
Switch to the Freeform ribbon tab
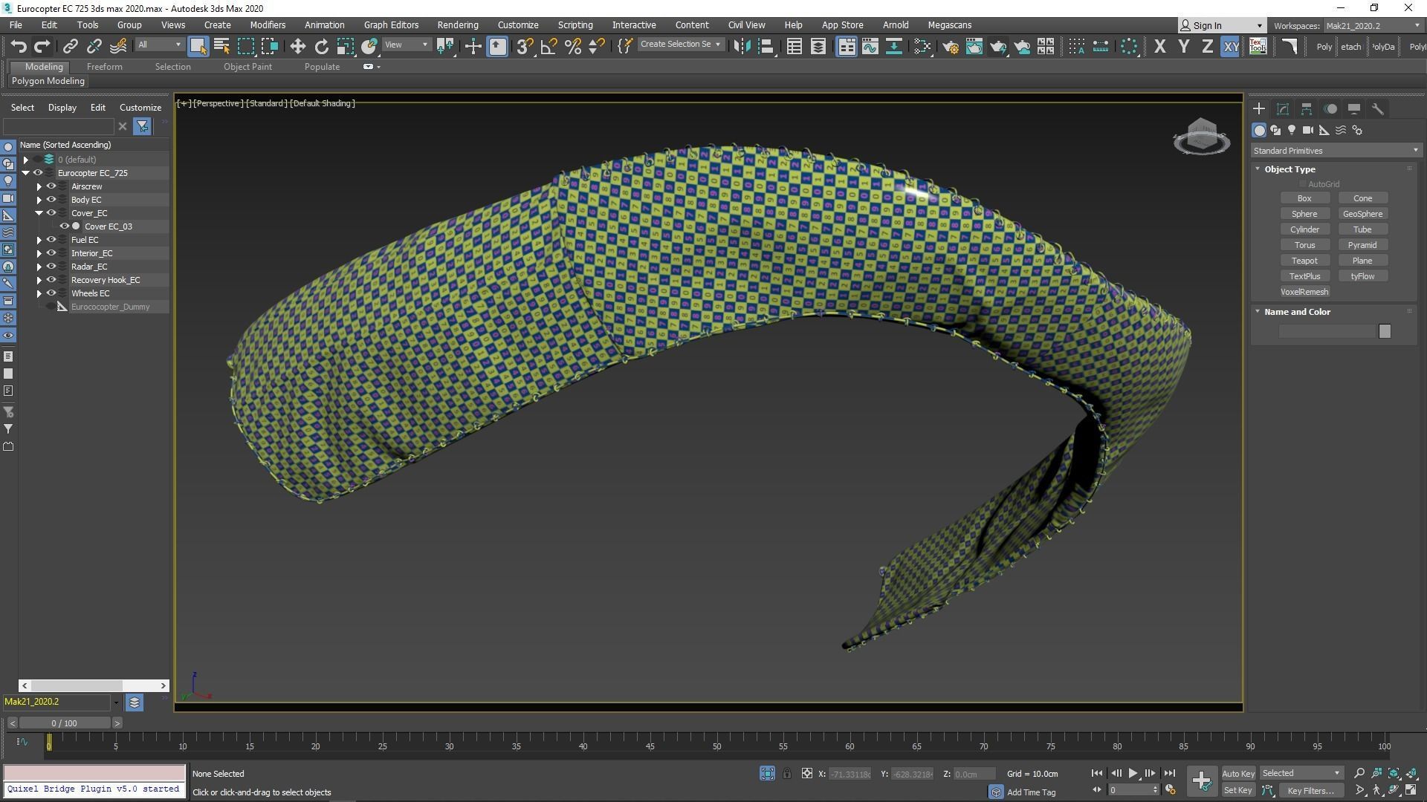click(104, 67)
